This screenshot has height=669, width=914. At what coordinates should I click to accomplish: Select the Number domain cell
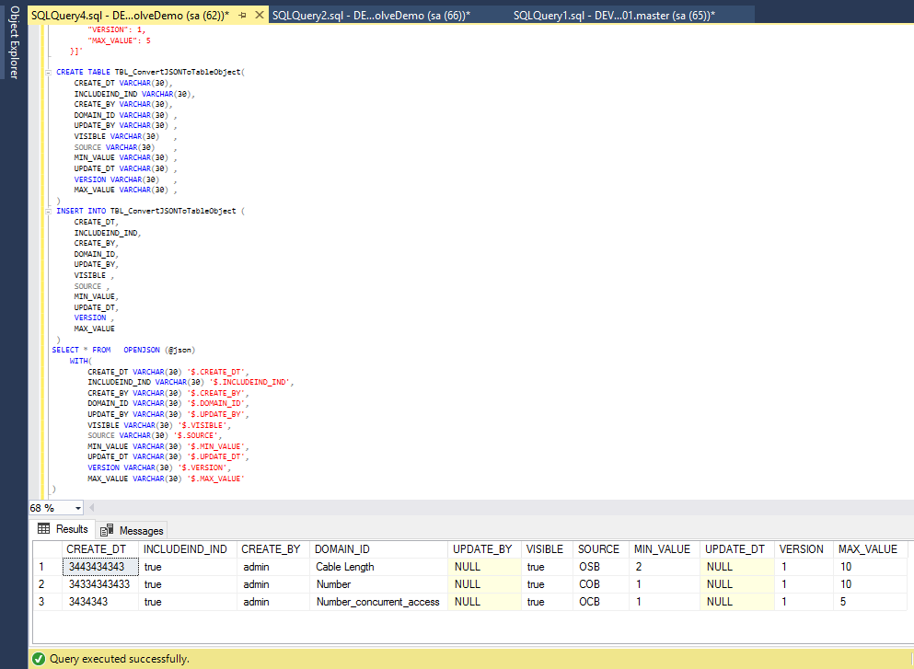(x=379, y=584)
